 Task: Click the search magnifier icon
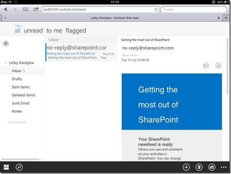coord(19,167)
